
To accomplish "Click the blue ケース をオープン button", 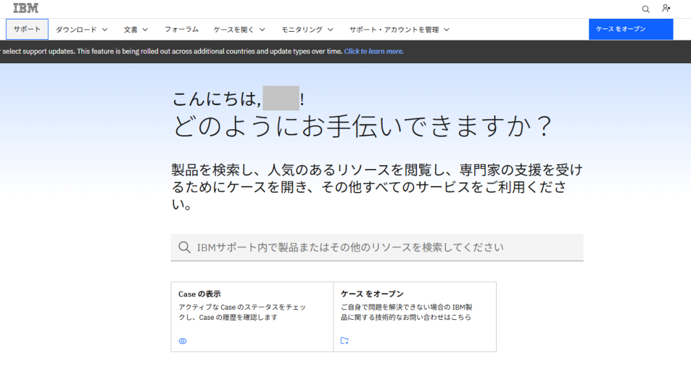I will point(631,29).
